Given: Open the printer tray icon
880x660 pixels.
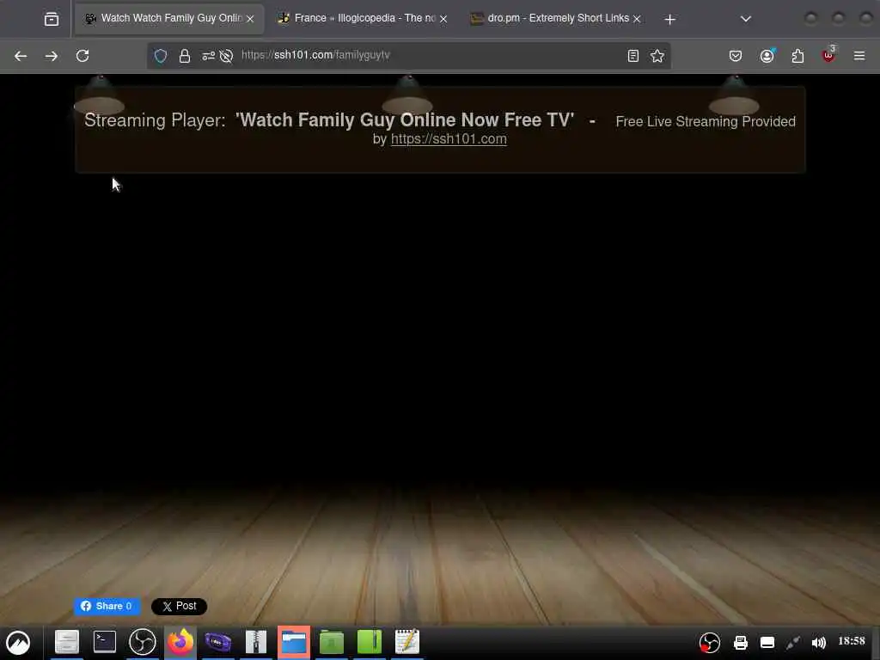Looking at the screenshot, I should click(x=741, y=643).
